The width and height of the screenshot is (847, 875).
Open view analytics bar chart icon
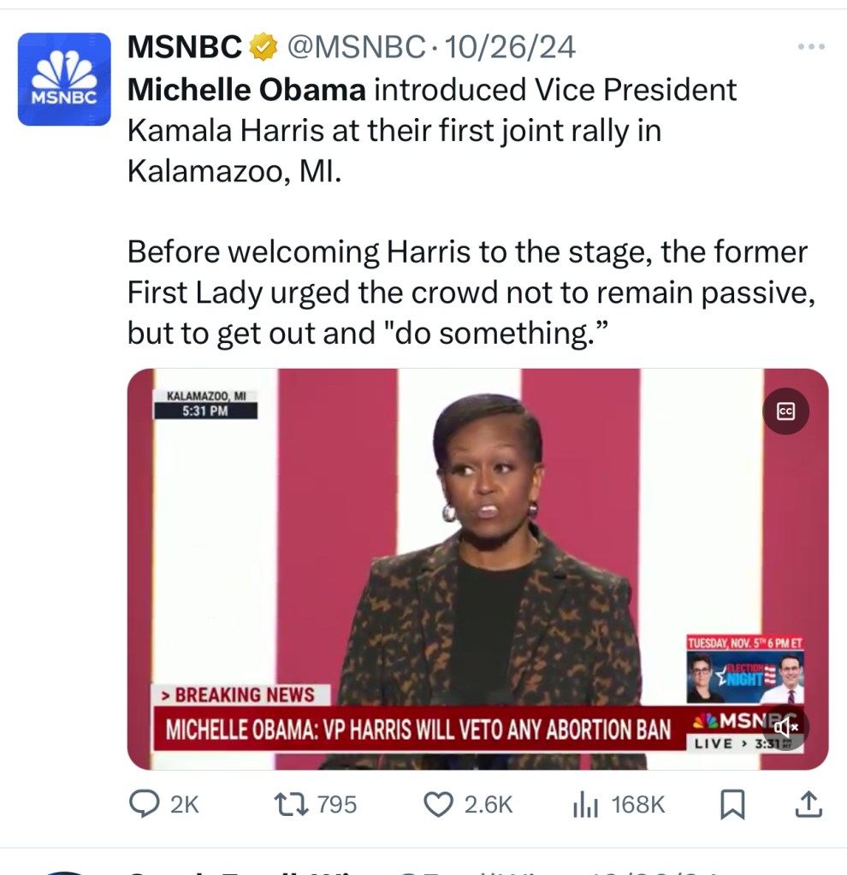(x=584, y=804)
